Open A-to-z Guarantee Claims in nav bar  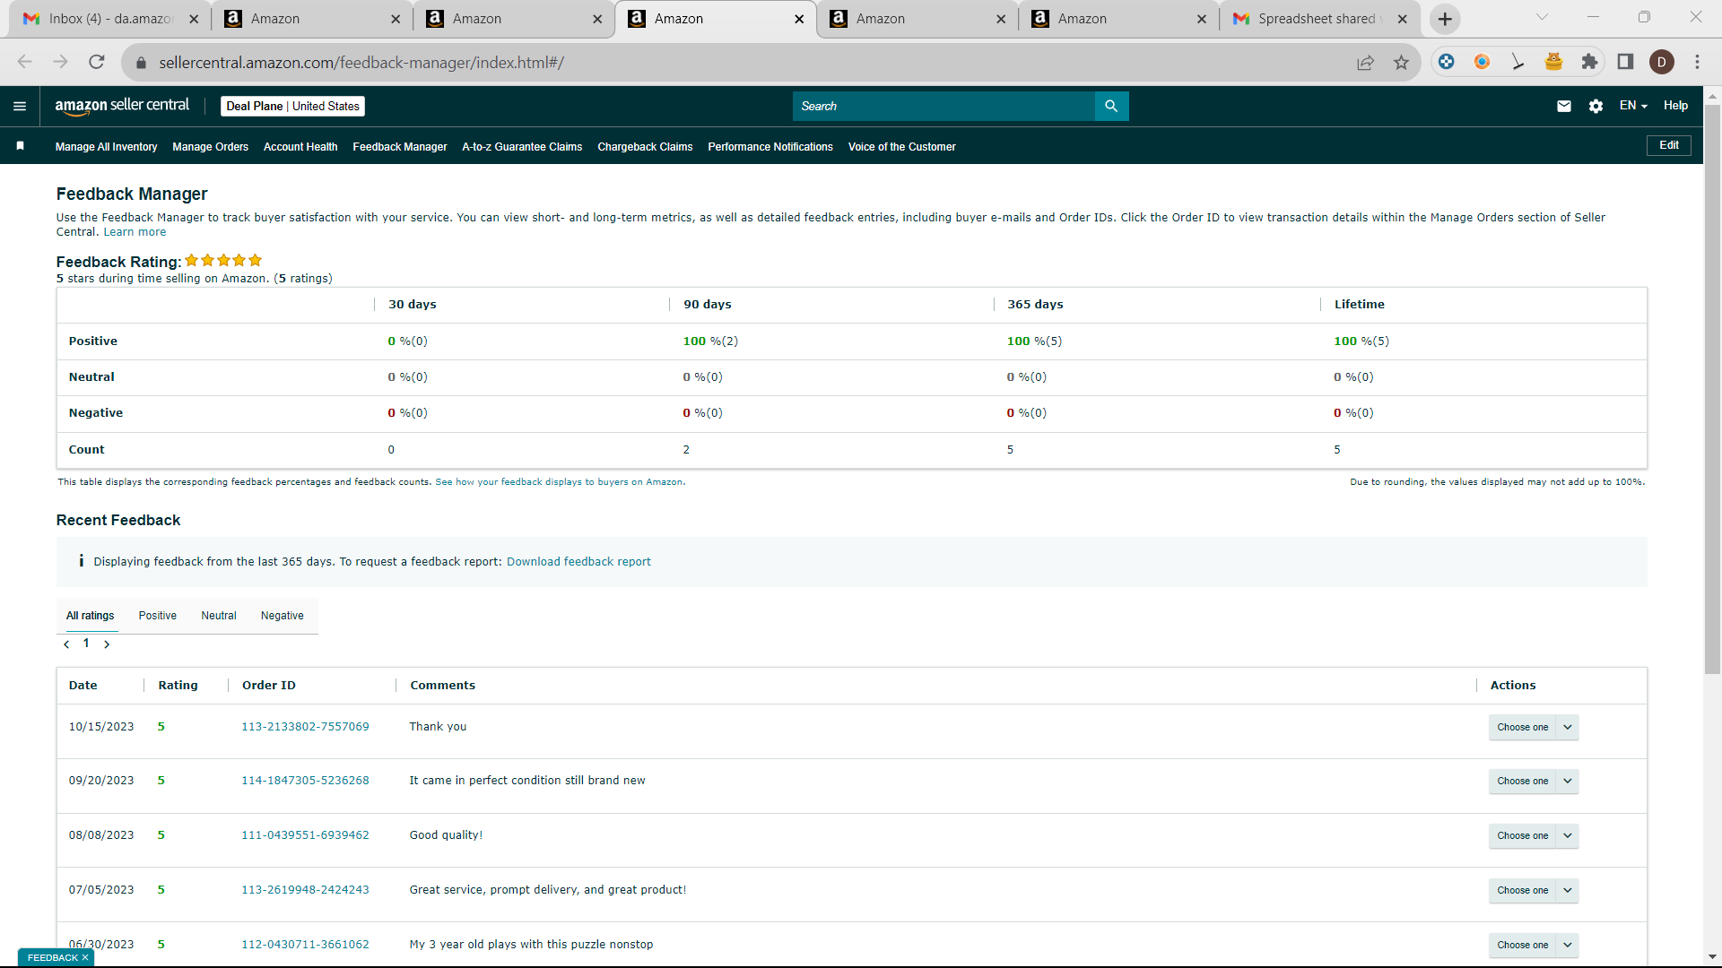(522, 147)
